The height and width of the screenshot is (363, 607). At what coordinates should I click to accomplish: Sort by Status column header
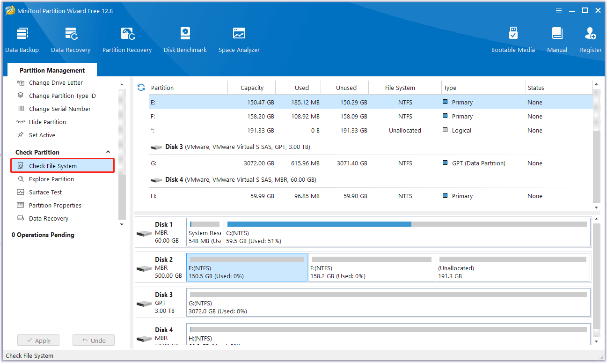(x=536, y=88)
